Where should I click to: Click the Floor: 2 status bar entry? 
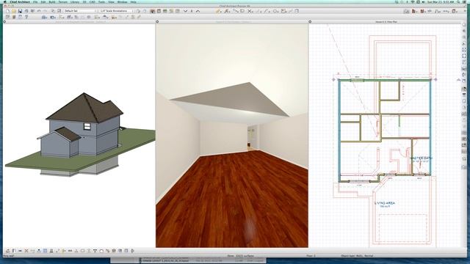(311, 256)
